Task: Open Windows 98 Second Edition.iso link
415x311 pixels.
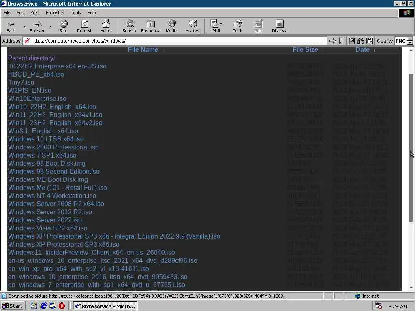Action: (54, 172)
